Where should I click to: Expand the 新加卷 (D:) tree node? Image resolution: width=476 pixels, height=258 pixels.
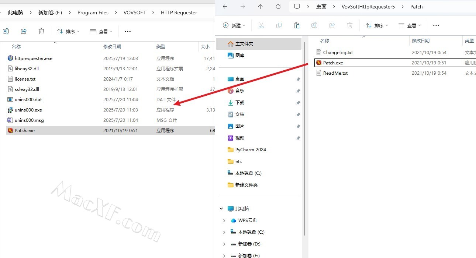coord(224,244)
